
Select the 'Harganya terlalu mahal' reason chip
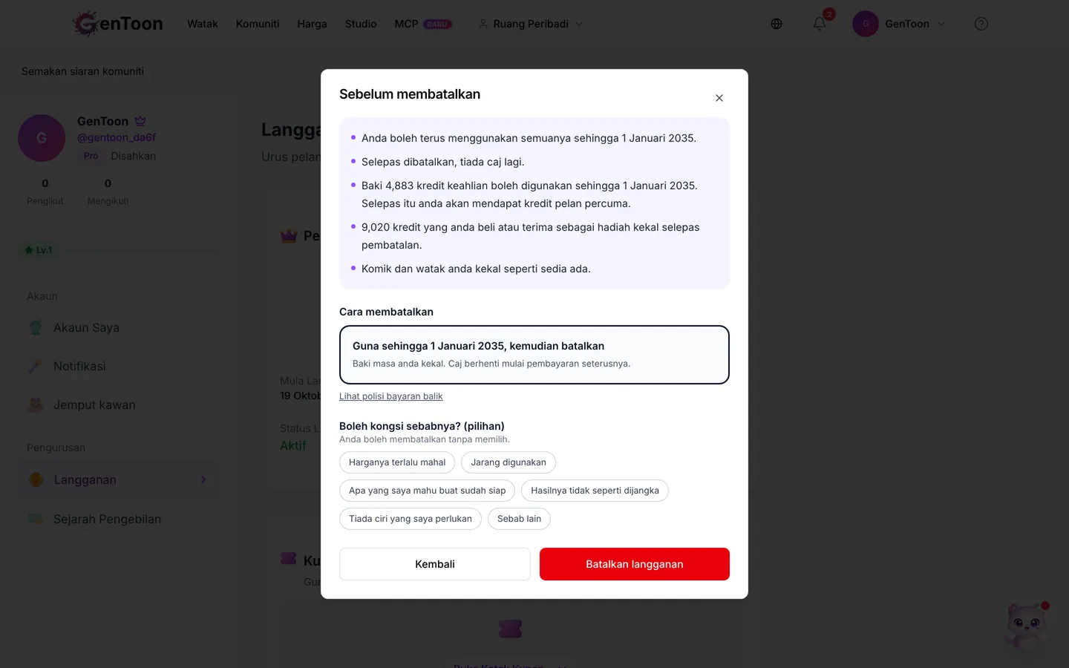397,462
